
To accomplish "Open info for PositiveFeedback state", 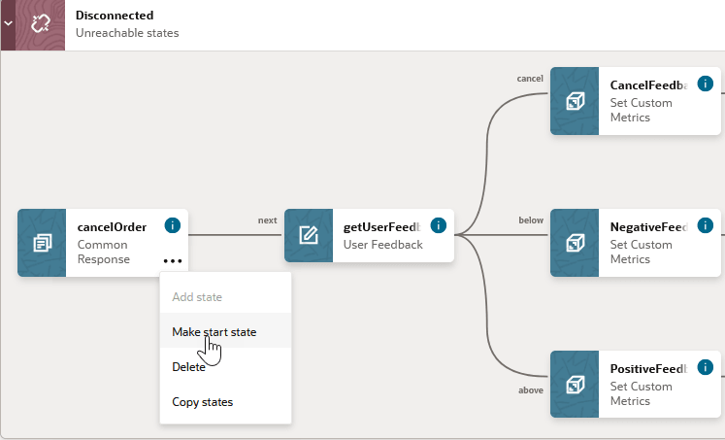I will point(705,367).
